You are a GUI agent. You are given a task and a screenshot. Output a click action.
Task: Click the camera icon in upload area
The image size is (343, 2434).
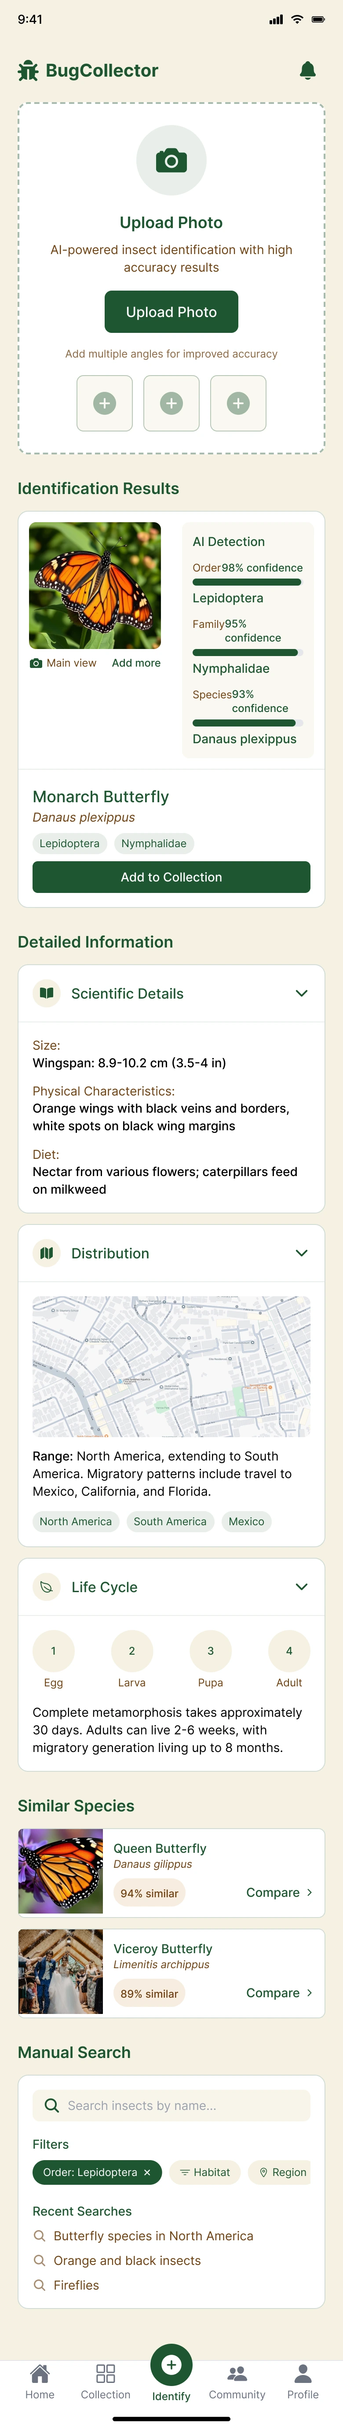(171, 161)
